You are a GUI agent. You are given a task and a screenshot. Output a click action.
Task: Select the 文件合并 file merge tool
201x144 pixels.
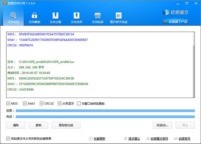[x=76, y=18]
